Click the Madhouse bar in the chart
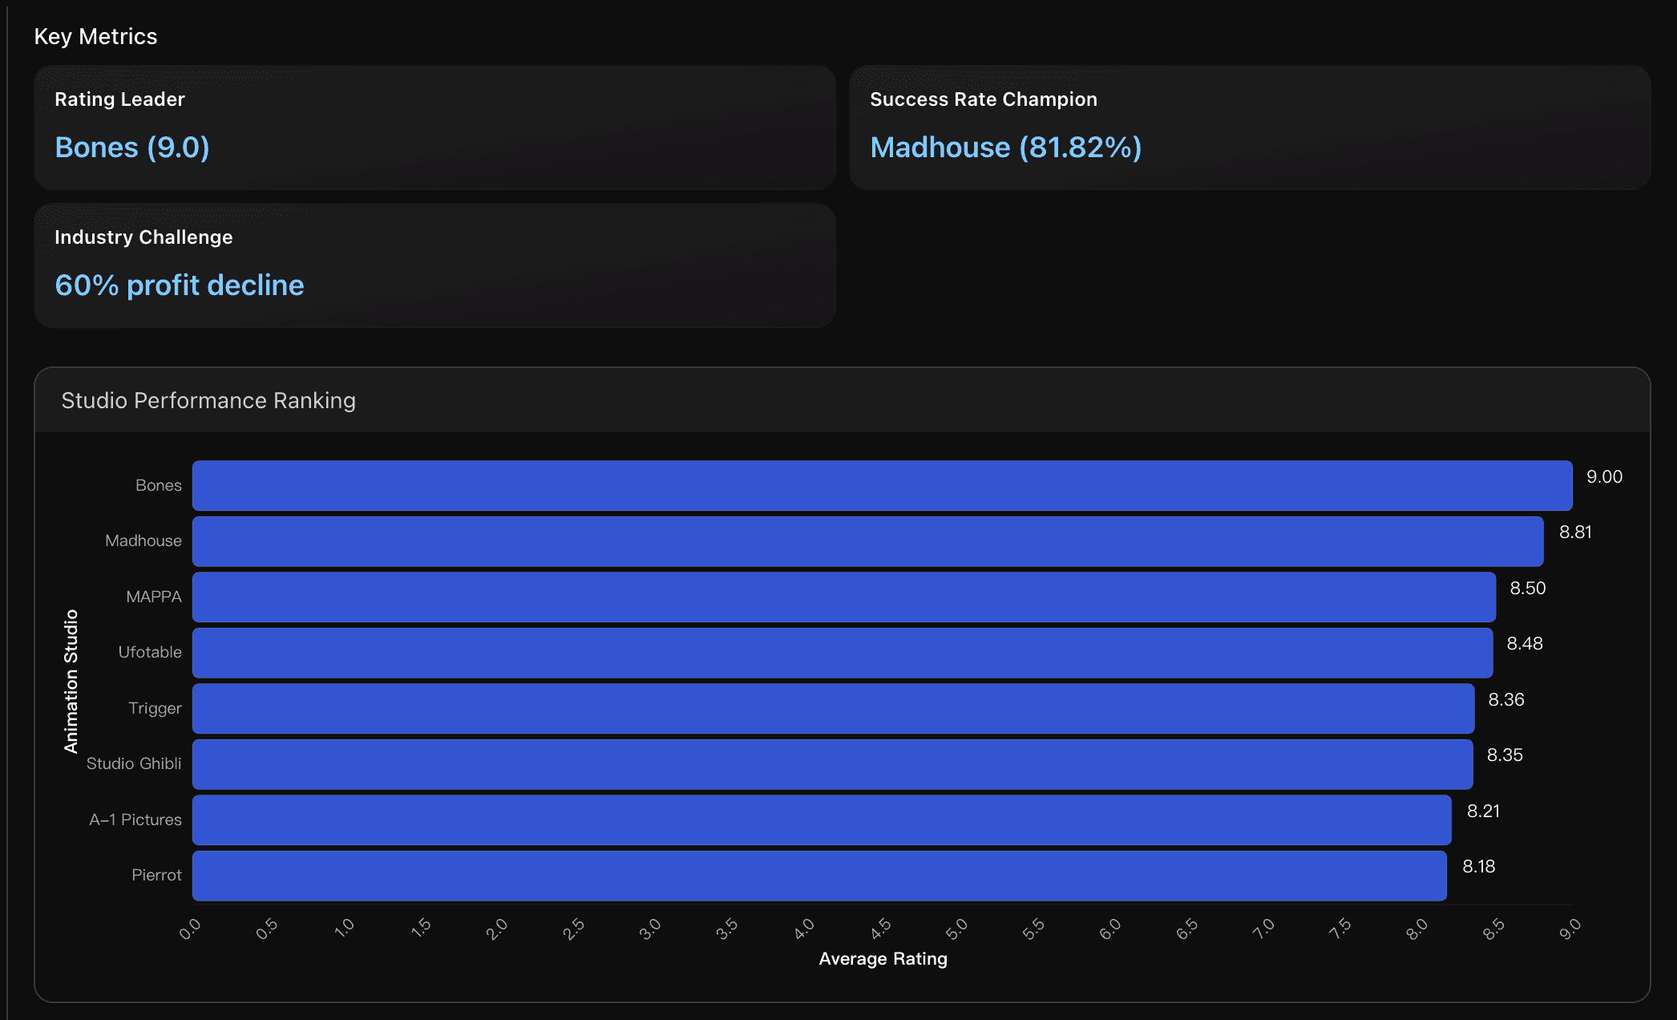 pos(867,541)
